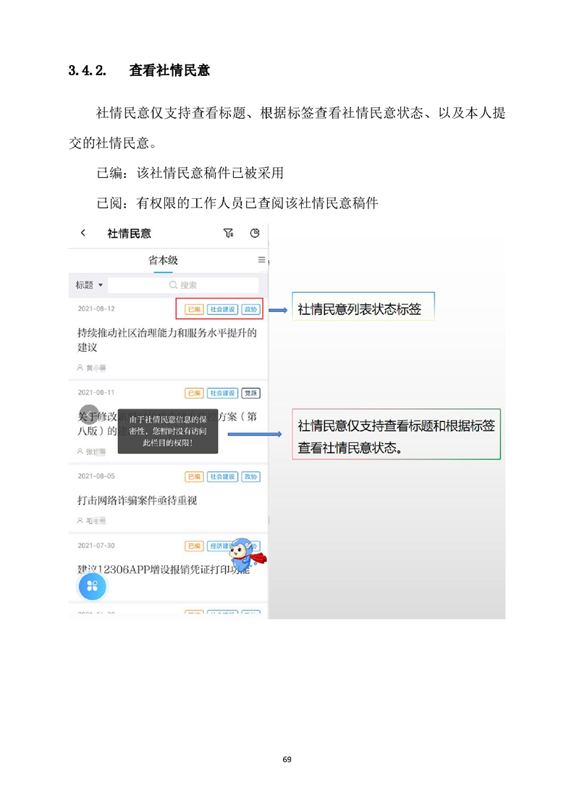574x812 pixels.
Task: Expand the 标题 dropdown selector
Action: [x=89, y=285]
